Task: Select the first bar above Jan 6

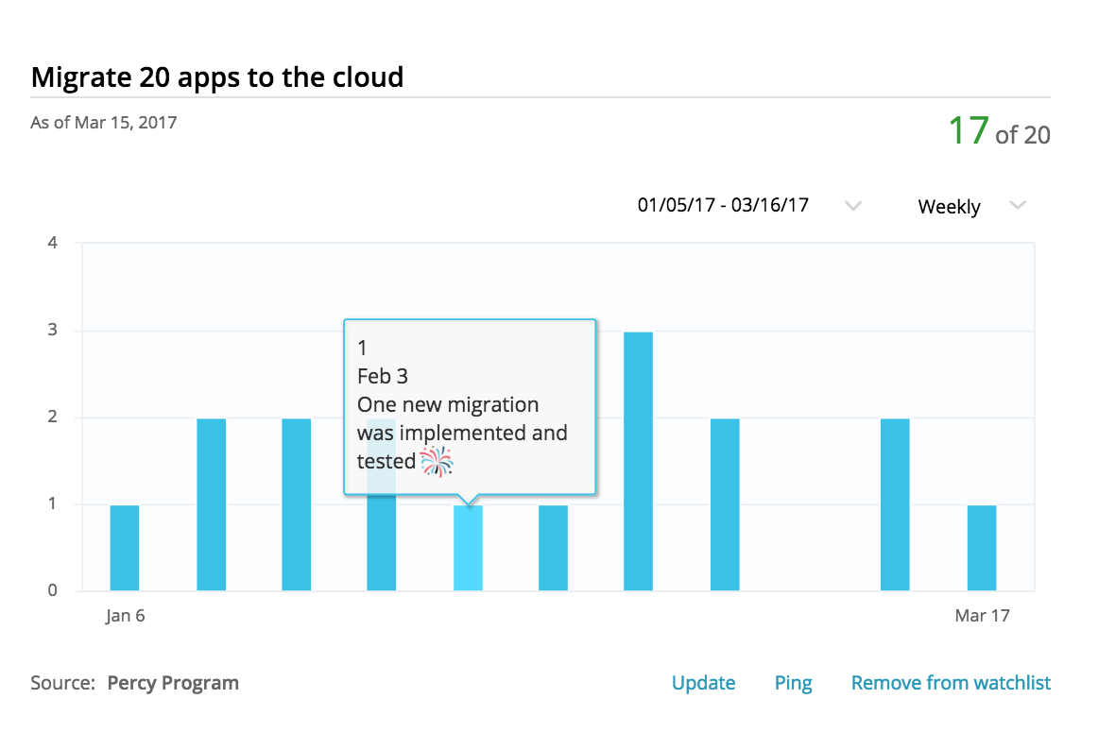Action: 125,548
